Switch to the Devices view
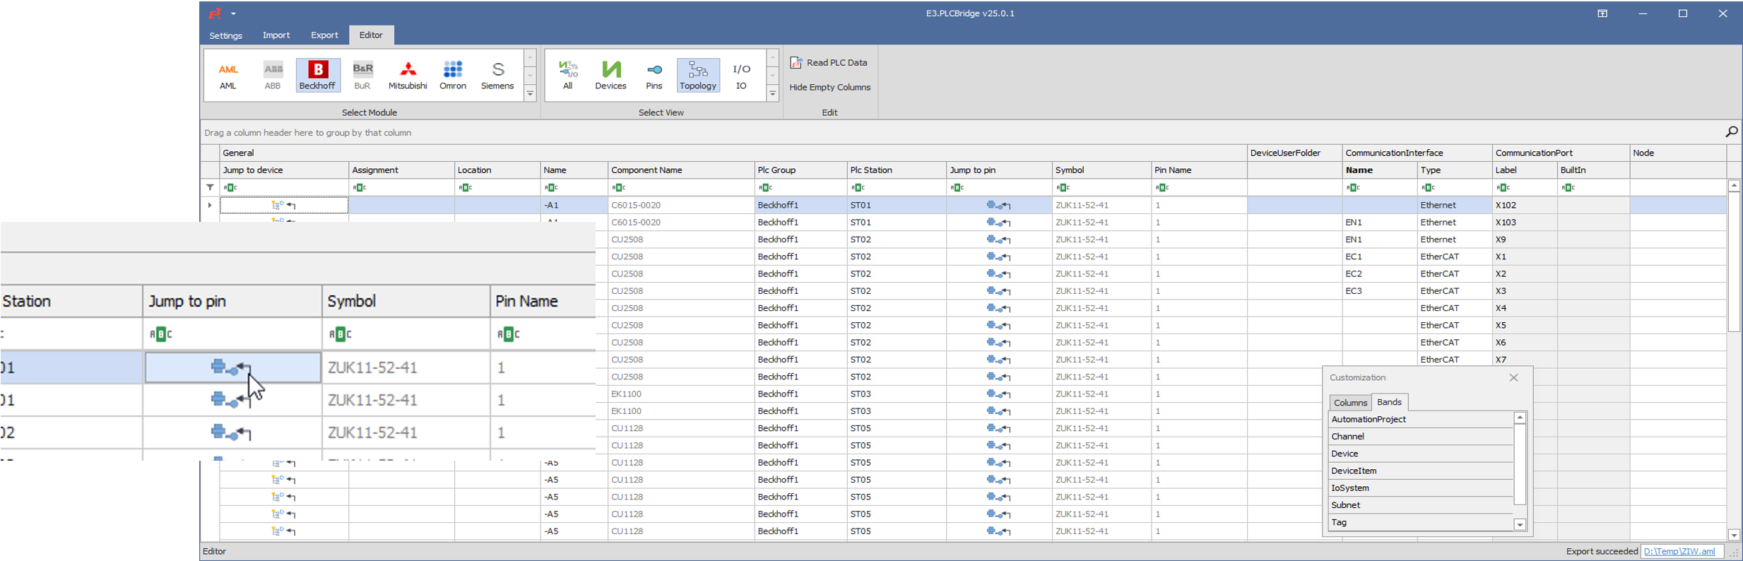Image resolution: width=1743 pixels, height=561 pixels. point(610,75)
